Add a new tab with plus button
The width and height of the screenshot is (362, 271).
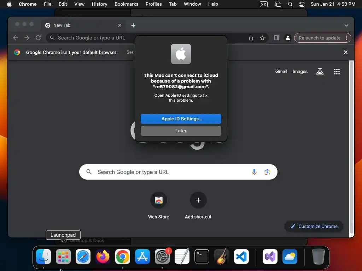point(133,25)
